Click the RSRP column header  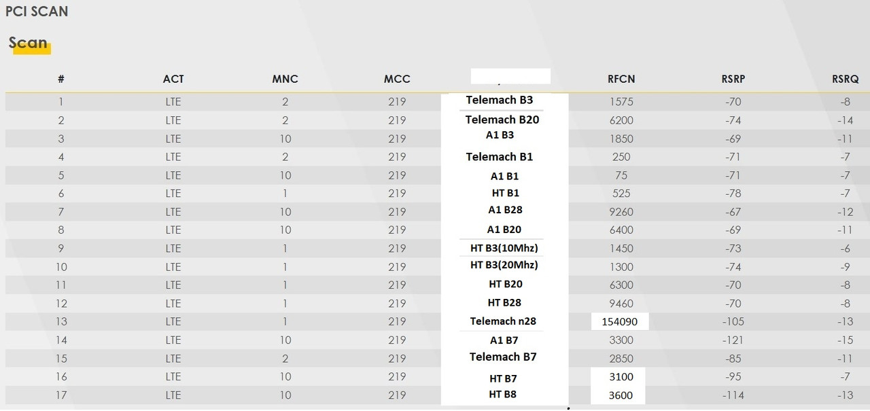click(733, 79)
